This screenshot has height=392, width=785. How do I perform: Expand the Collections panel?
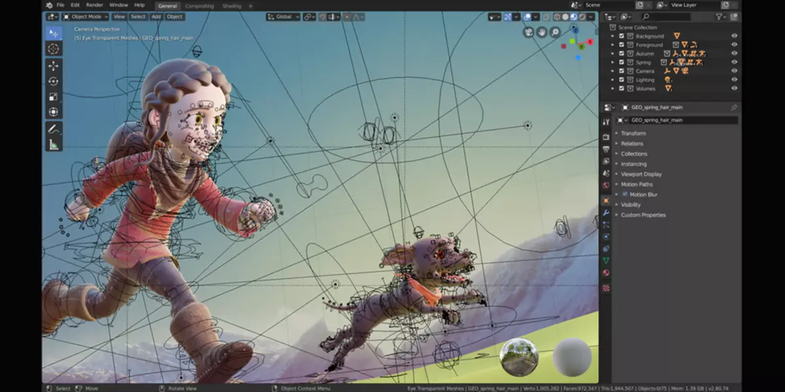click(x=634, y=154)
